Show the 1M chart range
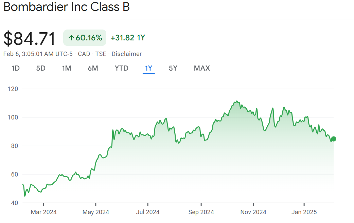This screenshot has width=354, height=223. pos(67,68)
